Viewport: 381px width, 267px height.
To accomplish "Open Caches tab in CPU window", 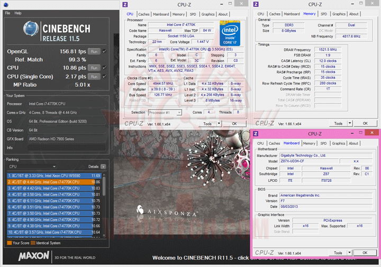I will 143,14.
